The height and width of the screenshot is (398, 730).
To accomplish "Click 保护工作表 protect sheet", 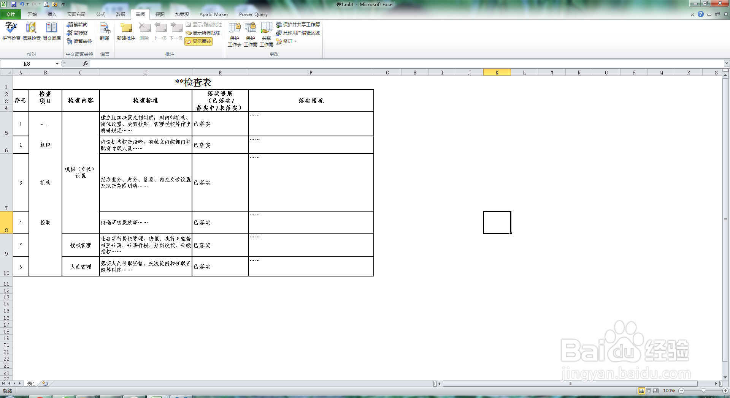I will (235, 34).
